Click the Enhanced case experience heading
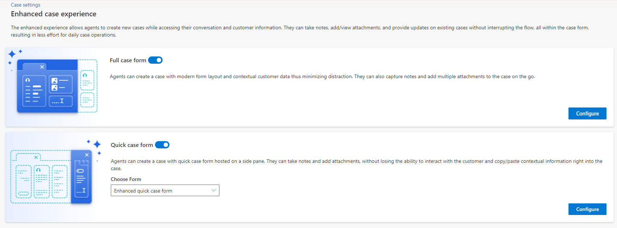The width and height of the screenshot is (617, 228). pyautogui.click(x=54, y=14)
